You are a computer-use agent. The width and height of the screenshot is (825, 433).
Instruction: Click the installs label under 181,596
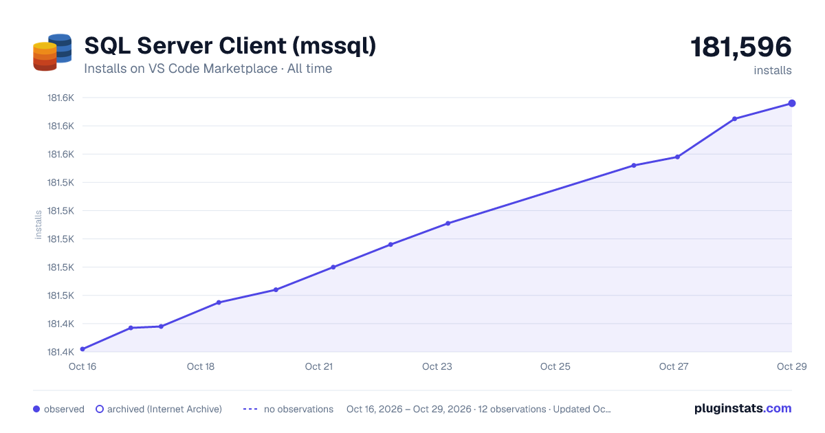point(773,70)
